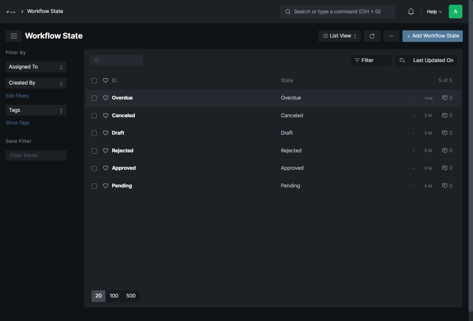Open comments icon on Pending row
The height and width of the screenshot is (321, 473).
pyautogui.click(x=445, y=186)
